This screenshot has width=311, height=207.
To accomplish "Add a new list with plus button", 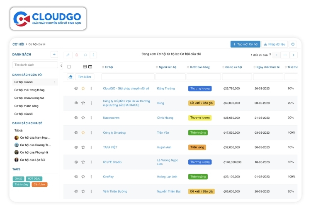I will pyautogui.click(x=54, y=54).
